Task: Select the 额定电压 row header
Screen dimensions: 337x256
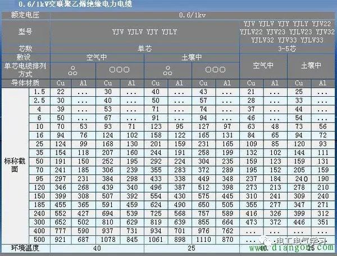Action: click(x=25, y=15)
